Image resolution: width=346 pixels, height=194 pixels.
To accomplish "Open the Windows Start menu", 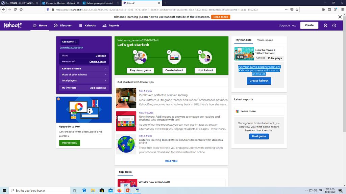I will click(x=4, y=191).
